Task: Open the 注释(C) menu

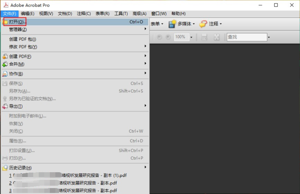Action: (x=84, y=13)
